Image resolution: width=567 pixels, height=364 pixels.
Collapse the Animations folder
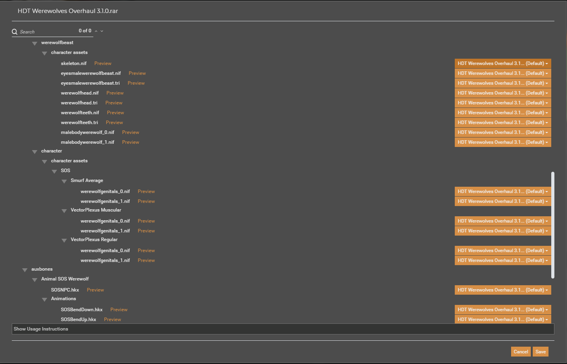coord(44,299)
